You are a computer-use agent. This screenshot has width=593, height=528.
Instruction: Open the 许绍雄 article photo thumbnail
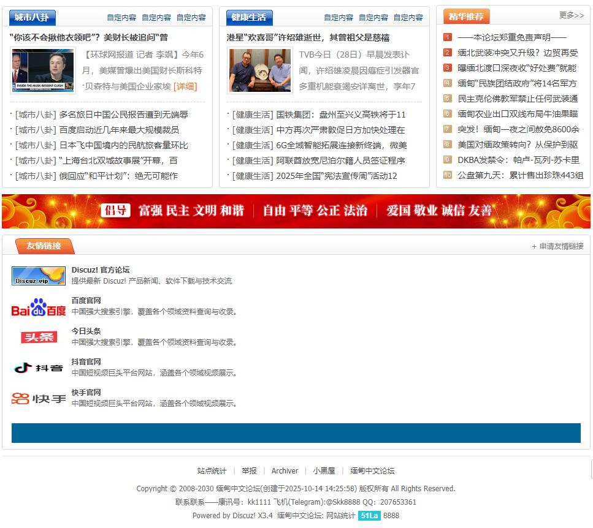coord(259,70)
